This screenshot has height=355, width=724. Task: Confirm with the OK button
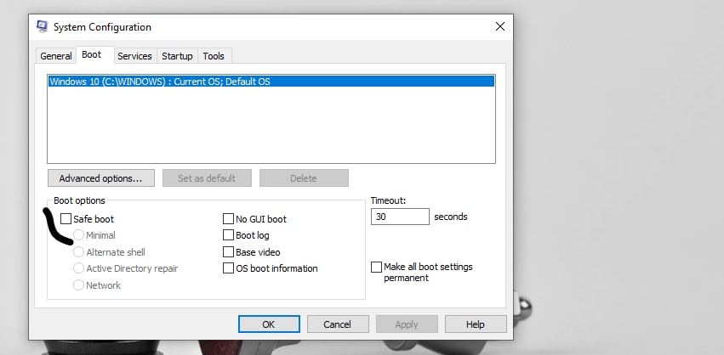pos(269,324)
